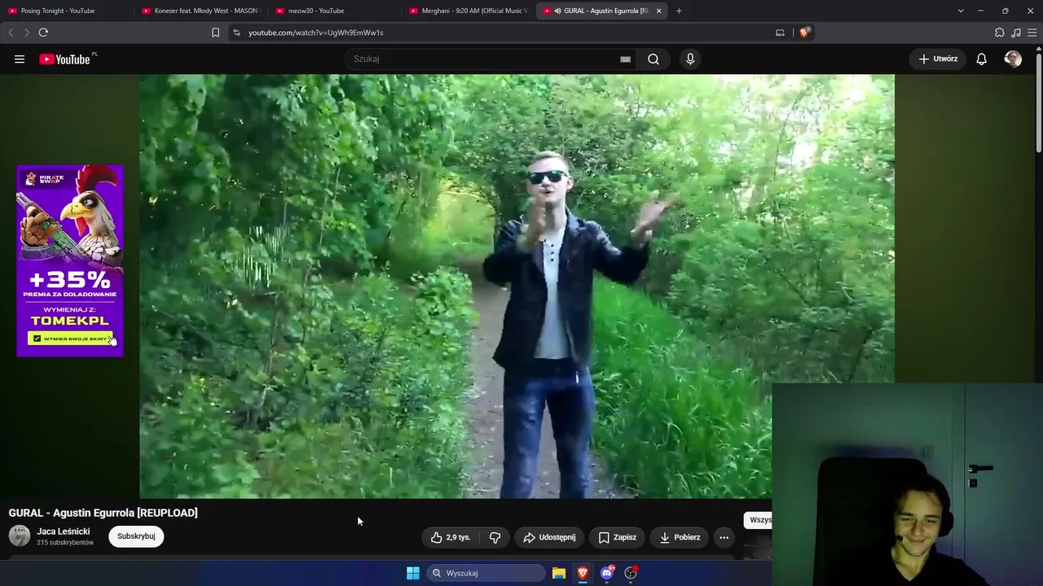Open the account avatar menu
This screenshot has height=586, width=1043.
tap(1013, 59)
